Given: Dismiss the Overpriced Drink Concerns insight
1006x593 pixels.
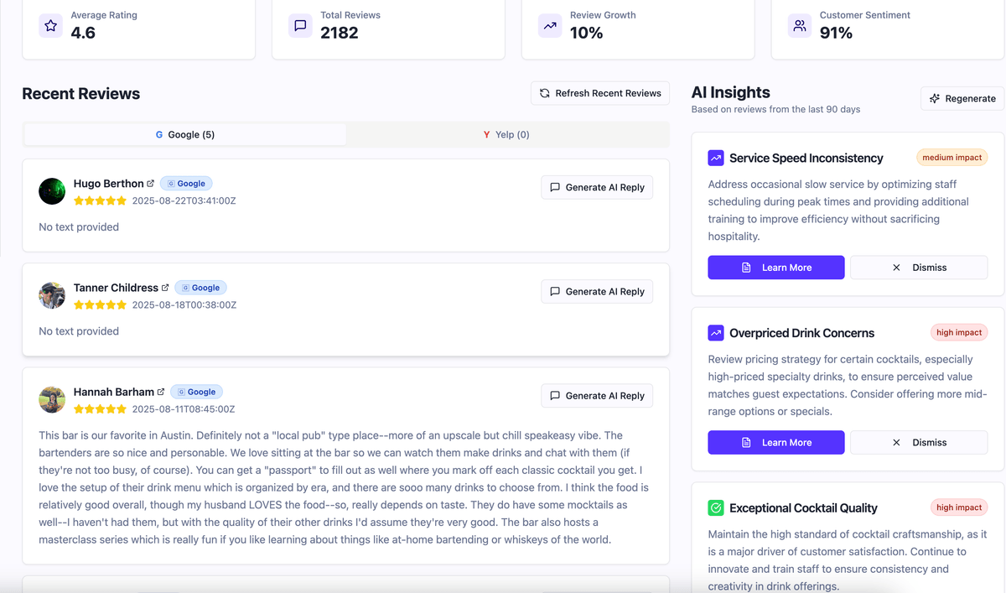Looking at the screenshot, I should (x=919, y=442).
